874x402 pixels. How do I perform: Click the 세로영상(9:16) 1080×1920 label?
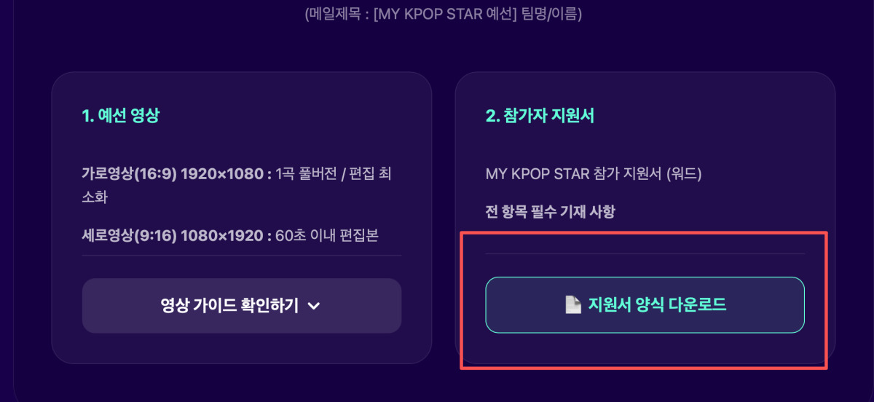[176, 236]
